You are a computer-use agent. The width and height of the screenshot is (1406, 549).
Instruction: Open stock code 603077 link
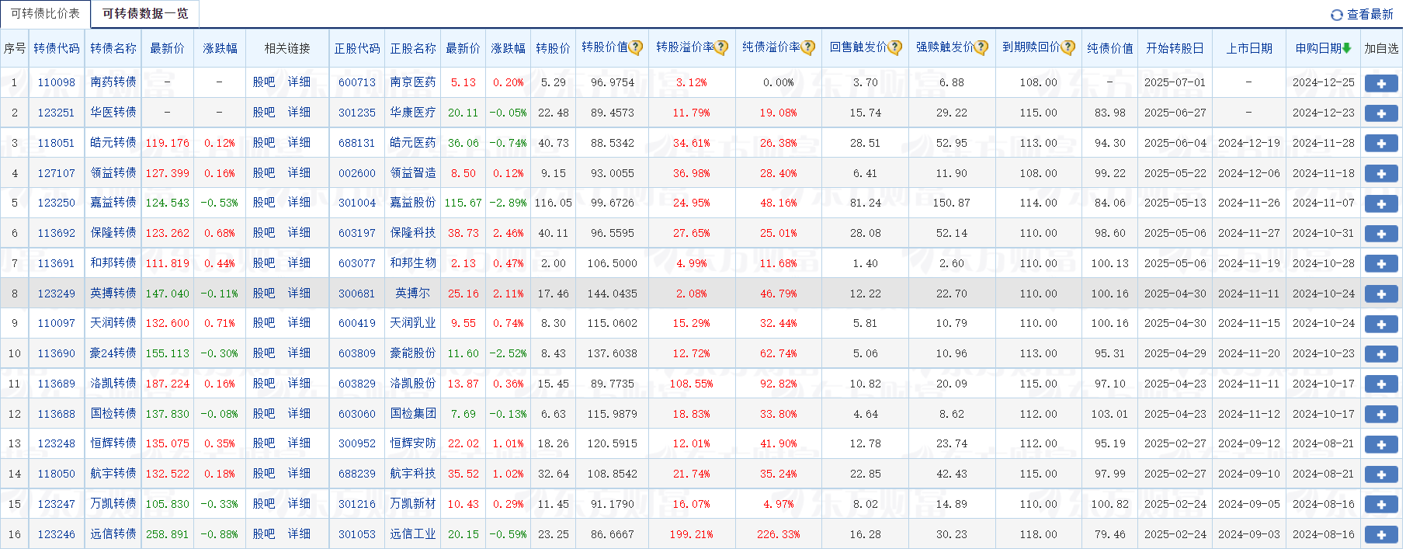[x=357, y=263]
